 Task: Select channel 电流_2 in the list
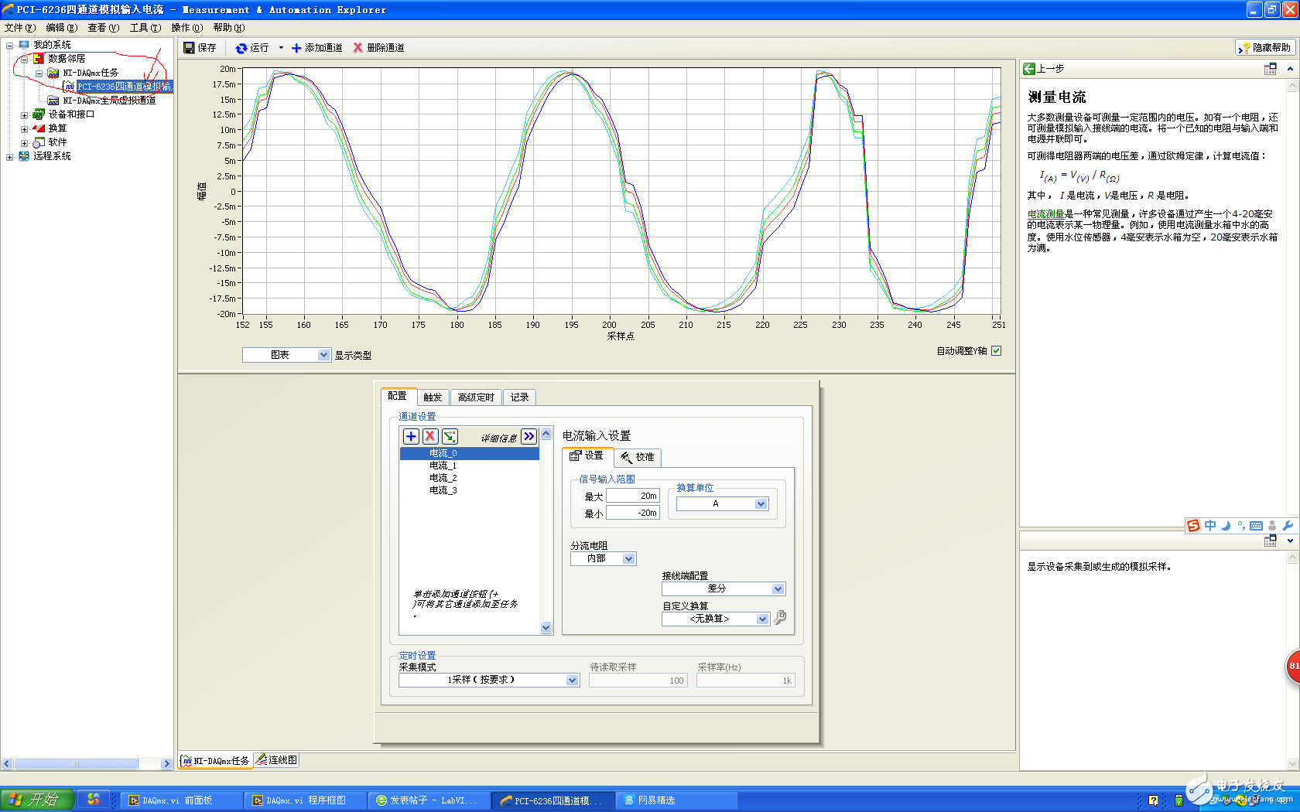469,478
